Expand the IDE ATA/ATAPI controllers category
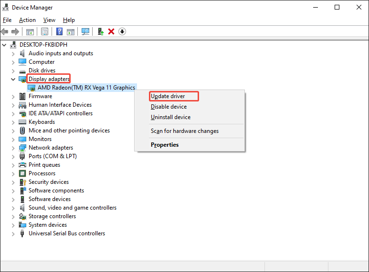 (13, 114)
